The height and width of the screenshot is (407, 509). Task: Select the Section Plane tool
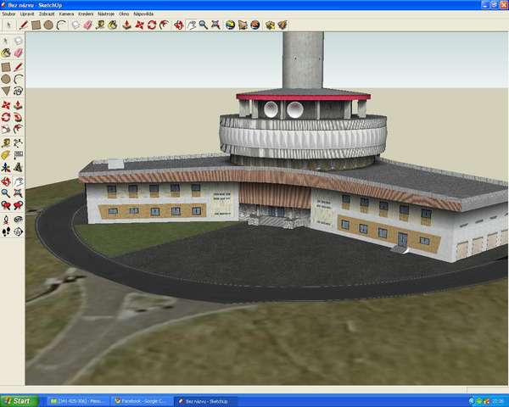18,231
